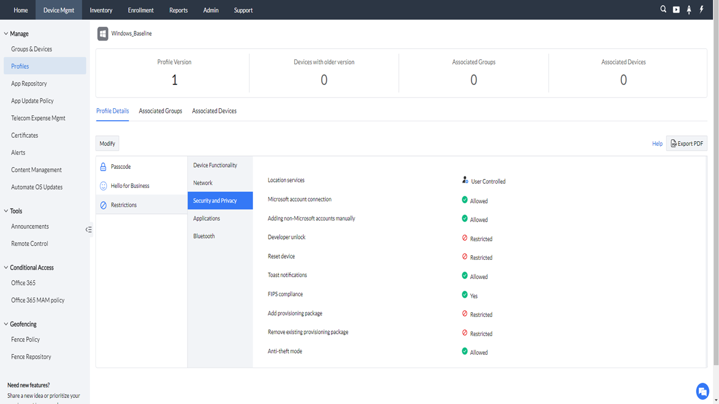Open the chat support bubble icon

click(x=703, y=391)
